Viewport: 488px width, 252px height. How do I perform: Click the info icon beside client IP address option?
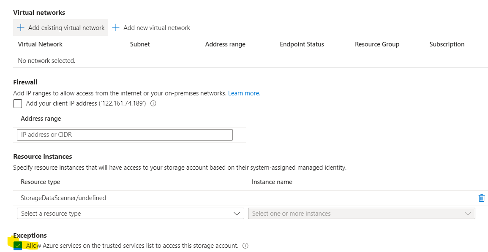[x=153, y=103]
